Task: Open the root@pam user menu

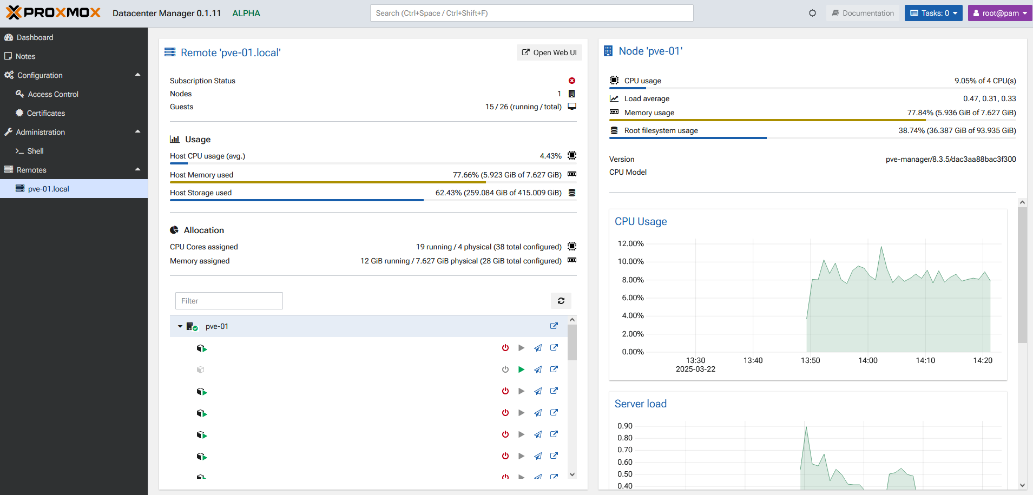Action: point(1000,13)
